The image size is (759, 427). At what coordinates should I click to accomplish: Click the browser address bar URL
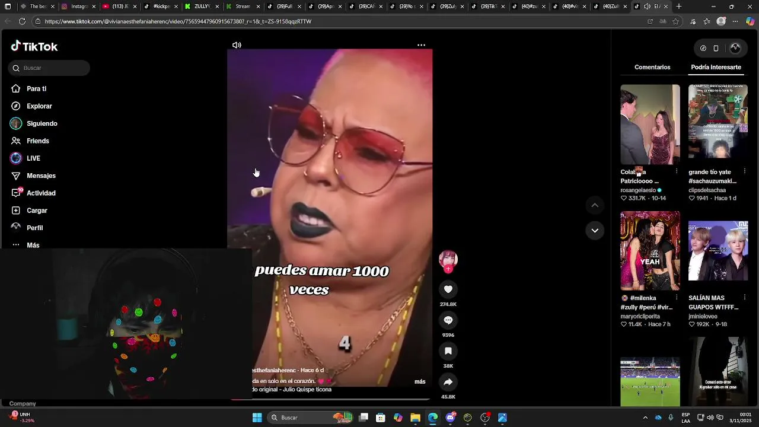(x=178, y=21)
